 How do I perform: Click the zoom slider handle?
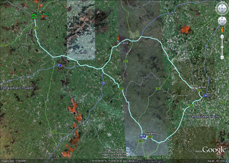coord(222,47)
